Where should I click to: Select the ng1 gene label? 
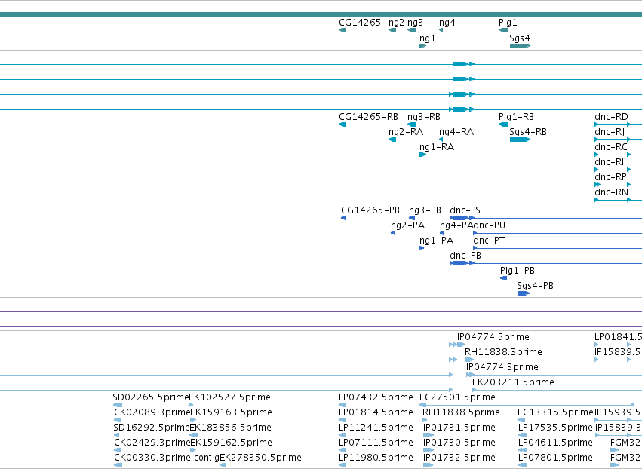tap(428, 38)
